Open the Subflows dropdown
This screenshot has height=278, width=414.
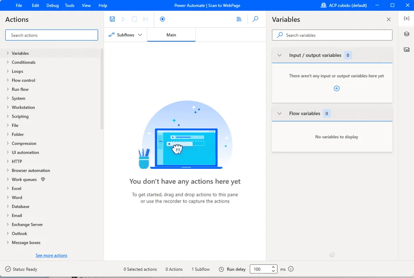pyautogui.click(x=140, y=35)
